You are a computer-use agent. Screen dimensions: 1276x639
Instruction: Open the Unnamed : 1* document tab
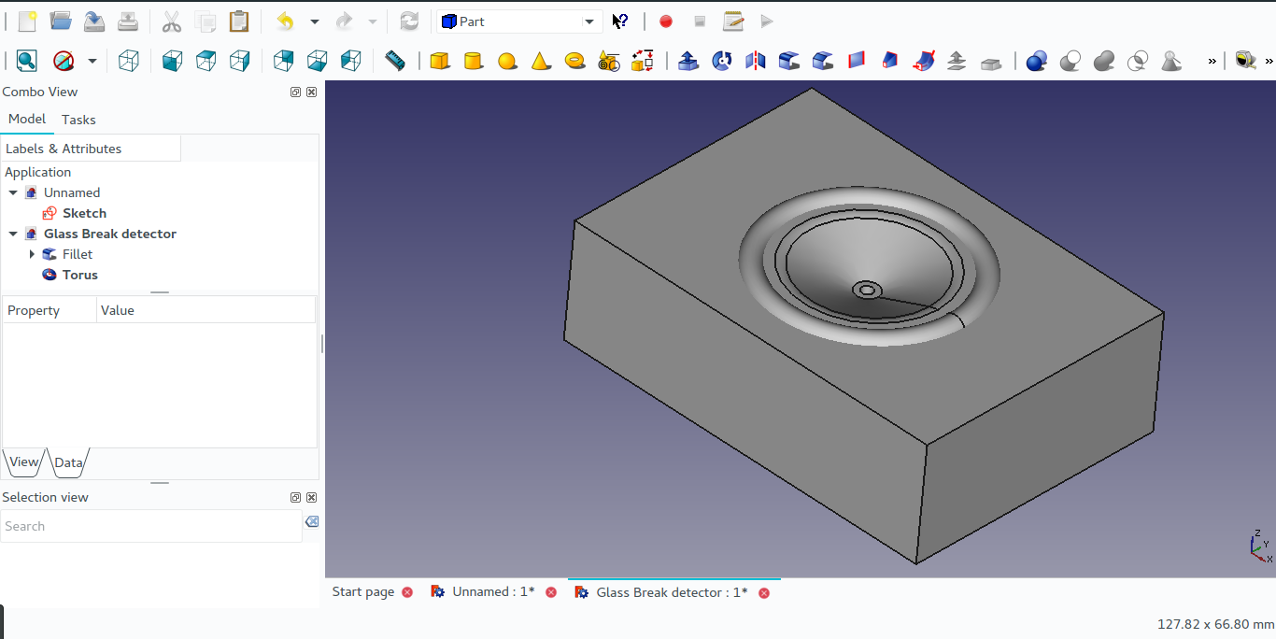point(492,591)
